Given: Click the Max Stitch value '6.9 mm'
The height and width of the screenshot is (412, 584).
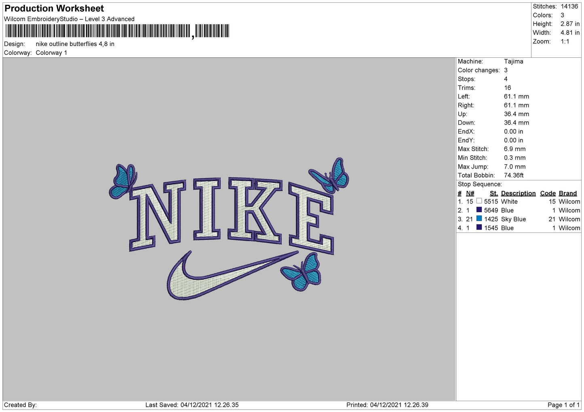Looking at the screenshot, I should coord(515,149).
